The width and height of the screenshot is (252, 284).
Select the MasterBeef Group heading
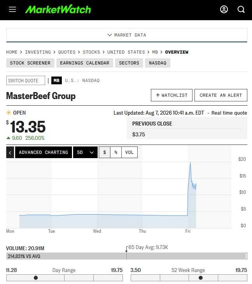(41, 96)
